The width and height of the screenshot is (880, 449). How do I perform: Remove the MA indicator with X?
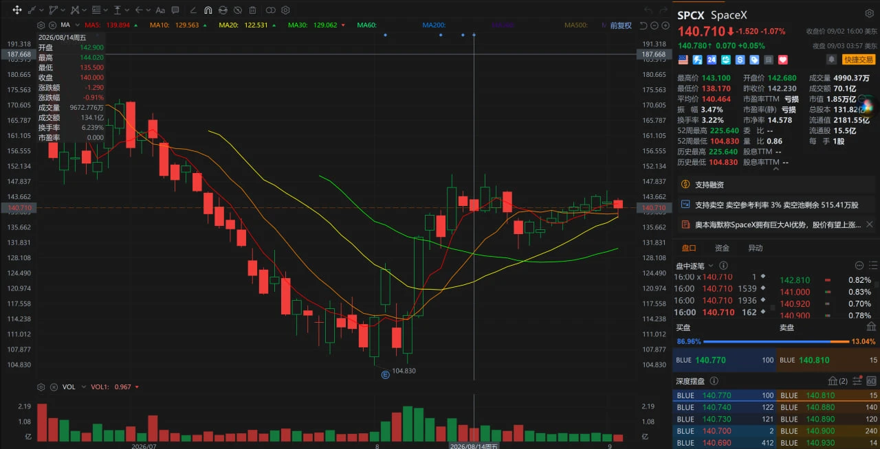52,25
